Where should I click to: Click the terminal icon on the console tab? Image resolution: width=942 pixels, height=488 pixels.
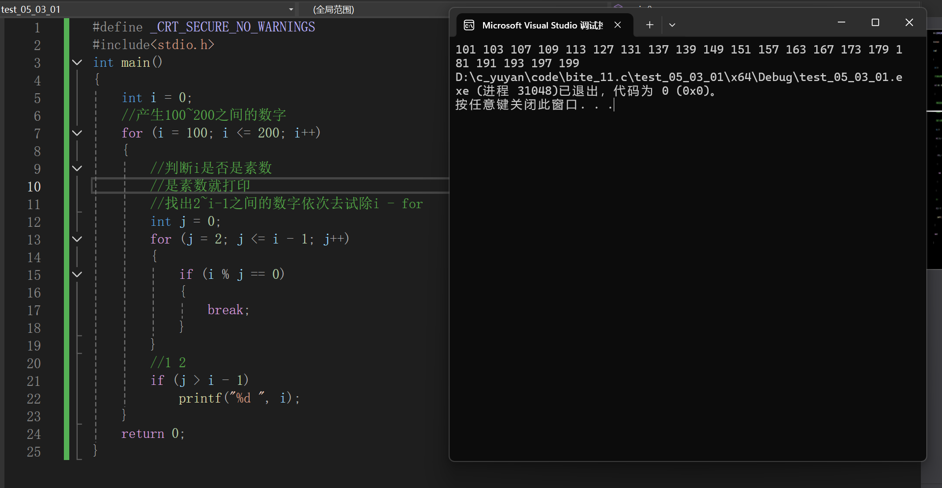[469, 25]
